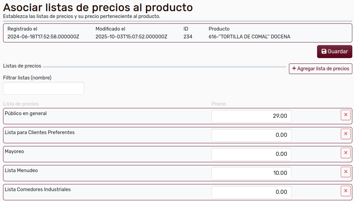354x202 pixels.
Task: Click the Mayoreo price input
Action: [x=251, y=154]
